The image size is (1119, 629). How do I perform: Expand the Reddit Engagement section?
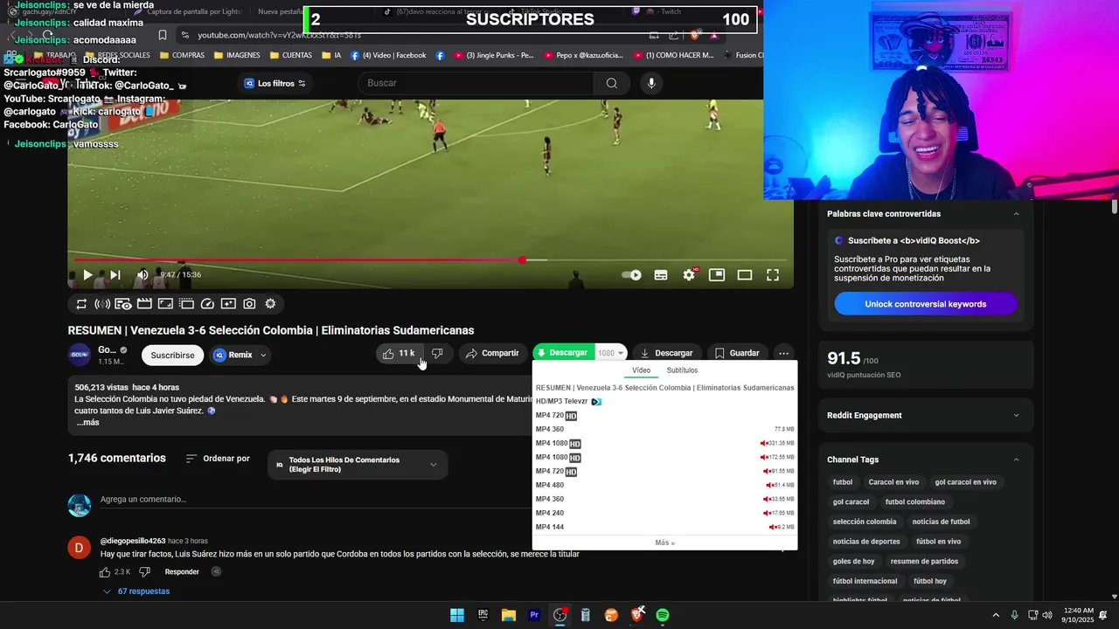click(925, 416)
